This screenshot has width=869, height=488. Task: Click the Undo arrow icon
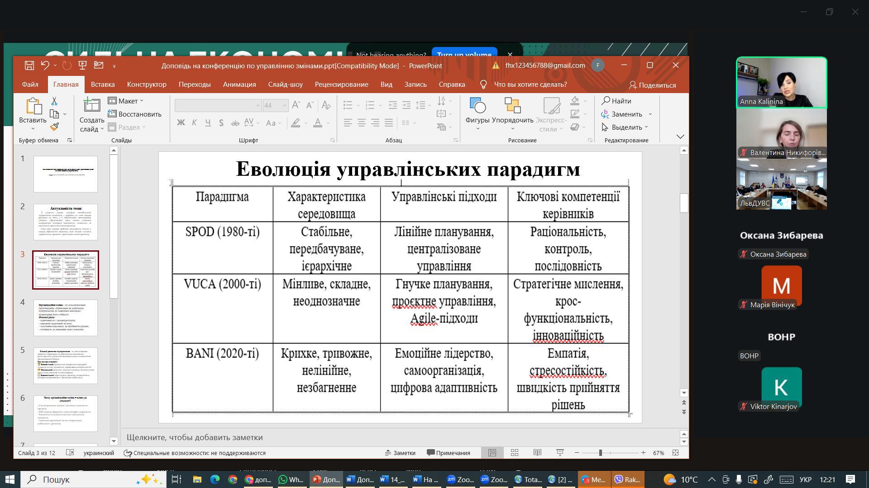45,66
